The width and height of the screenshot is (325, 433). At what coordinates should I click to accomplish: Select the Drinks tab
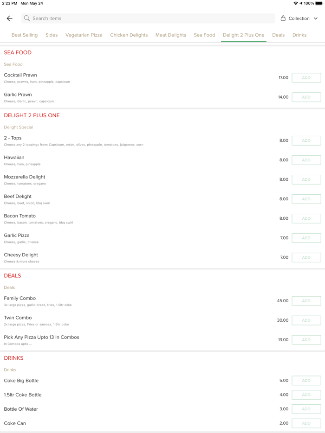tap(299, 35)
